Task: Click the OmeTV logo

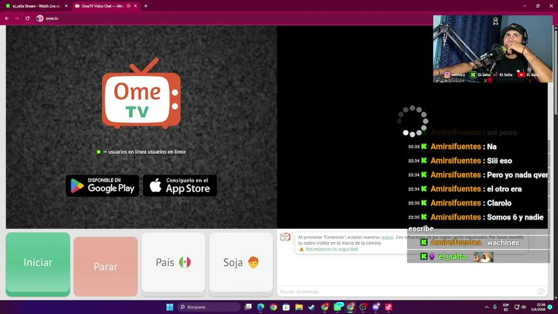Action: click(141, 93)
